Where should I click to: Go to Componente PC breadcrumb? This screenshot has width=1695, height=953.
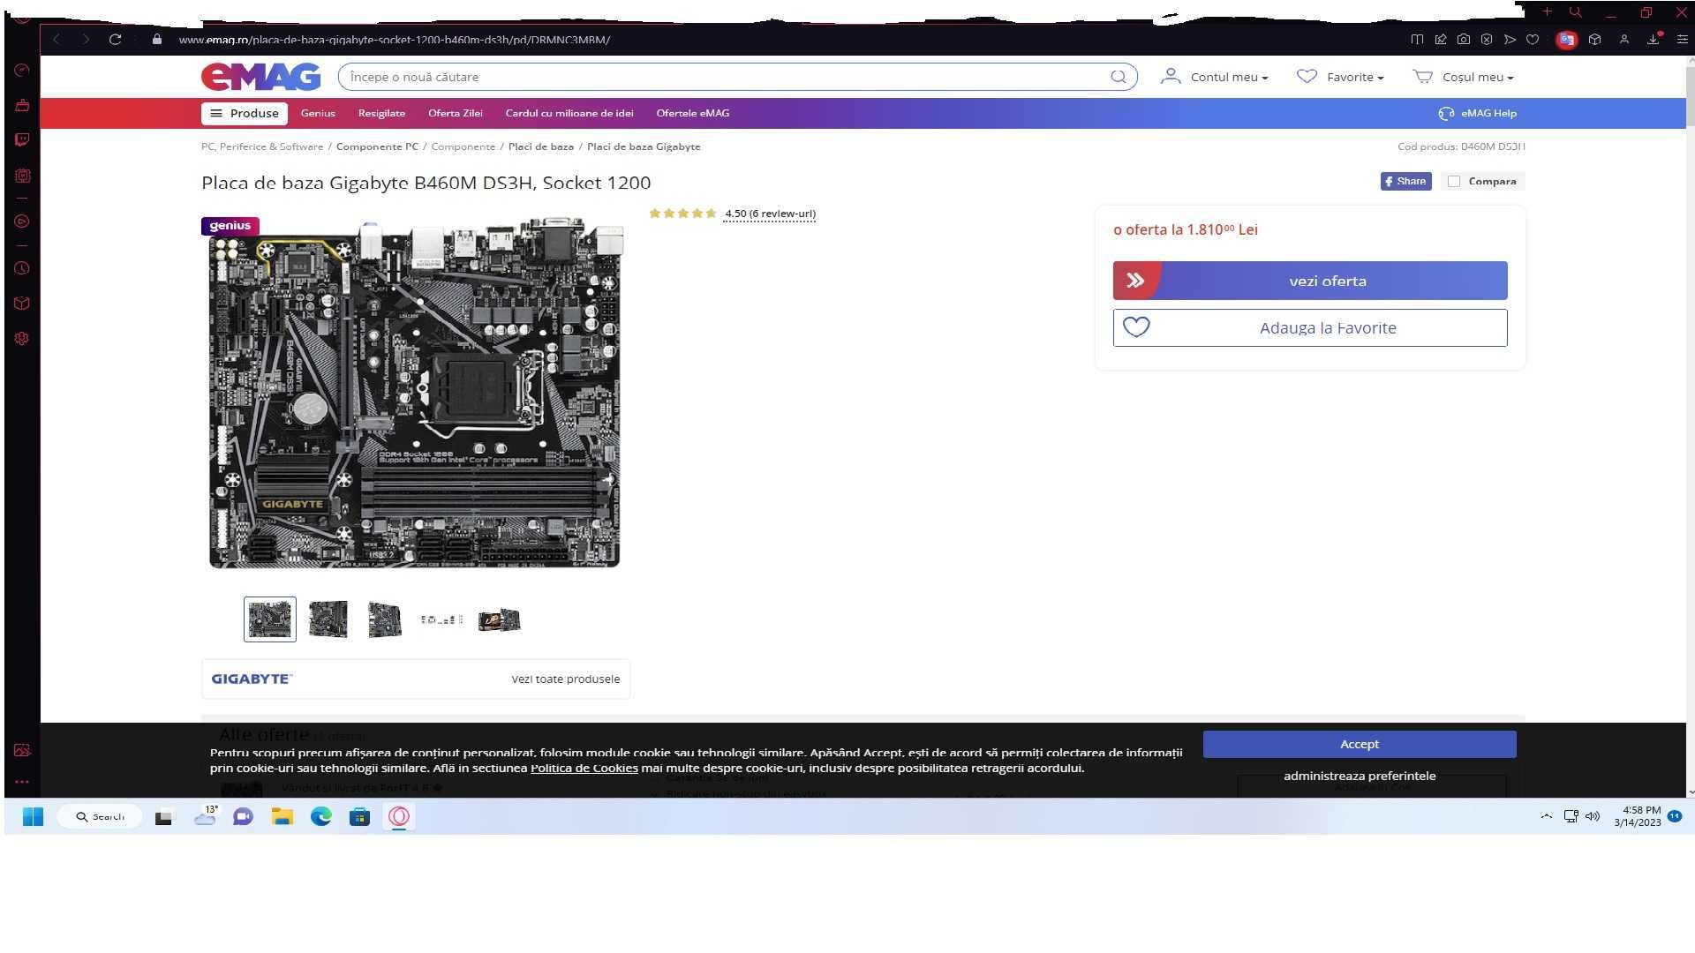coord(377,146)
